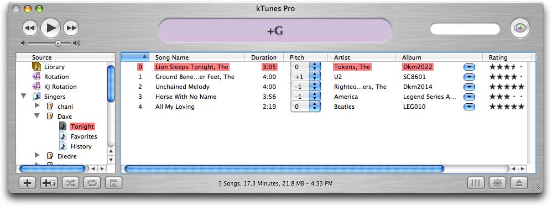Open the equalizer button
Image resolution: width=552 pixels, height=206 pixels.
[x=476, y=183]
